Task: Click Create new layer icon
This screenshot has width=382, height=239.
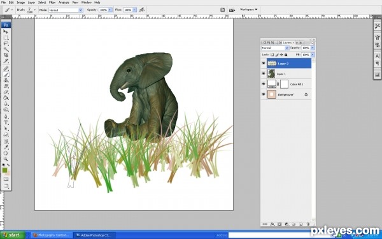Action: click(301, 224)
